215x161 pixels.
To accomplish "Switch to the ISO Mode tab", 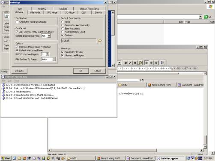I will click(69, 12).
